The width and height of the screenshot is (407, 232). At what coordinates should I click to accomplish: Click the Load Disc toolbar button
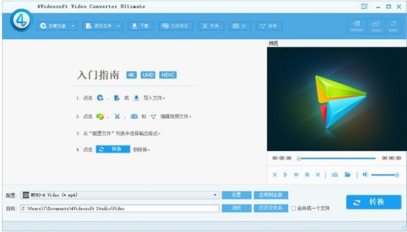[x=53, y=26]
